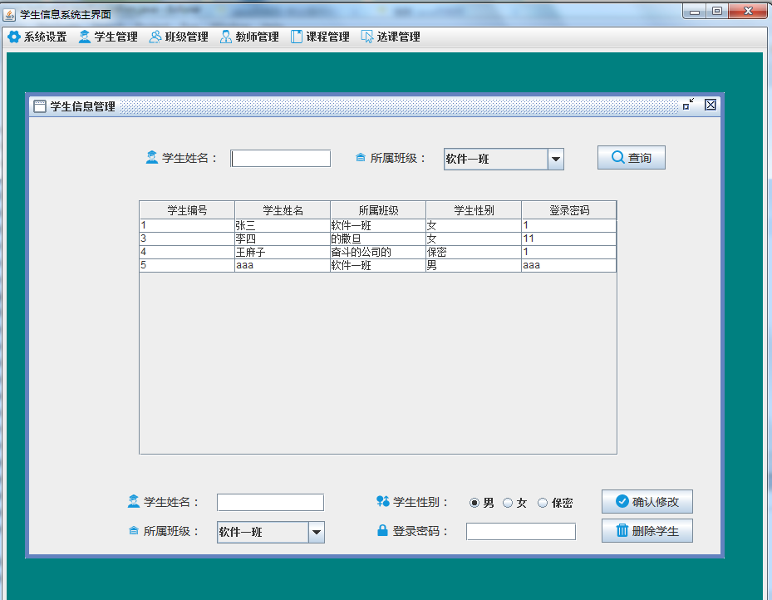This screenshot has width=772, height=600.
Task: Click the student icon beside top 学生姓名 label
Action: click(152, 158)
